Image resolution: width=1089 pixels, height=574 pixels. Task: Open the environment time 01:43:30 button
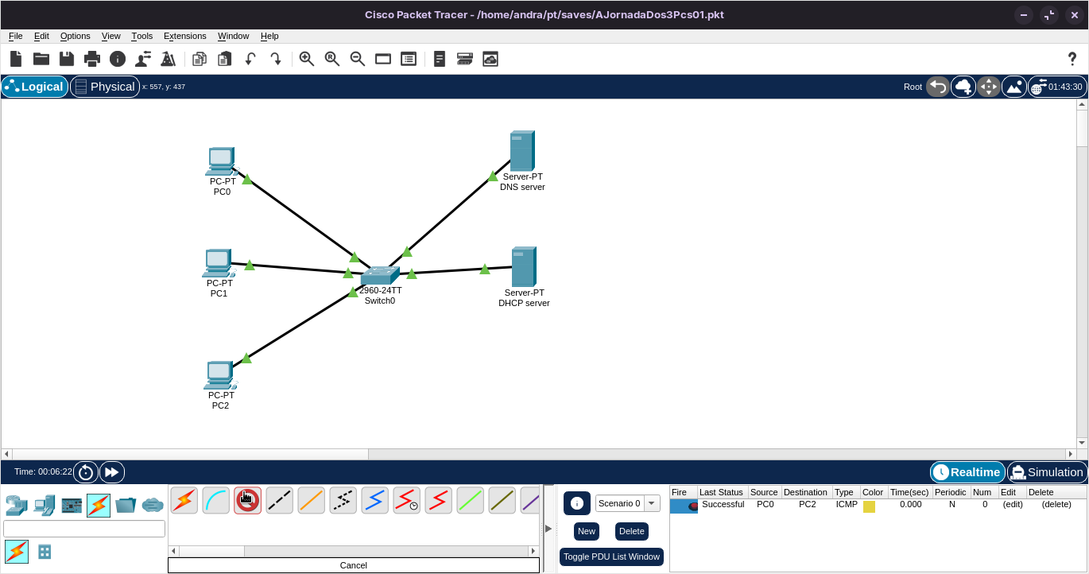coord(1057,87)
